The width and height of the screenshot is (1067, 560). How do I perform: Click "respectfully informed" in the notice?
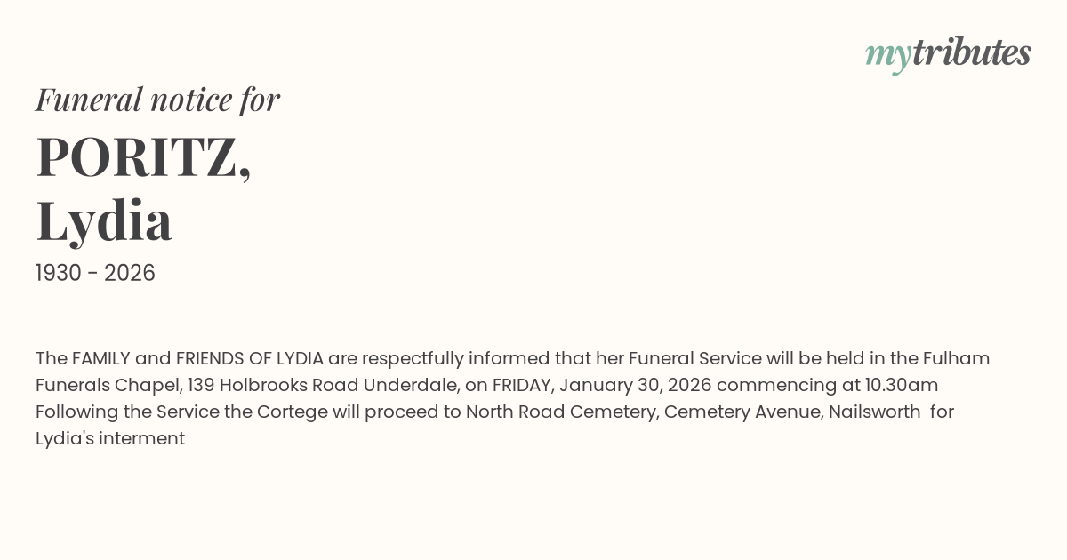[x=447, y=358]
